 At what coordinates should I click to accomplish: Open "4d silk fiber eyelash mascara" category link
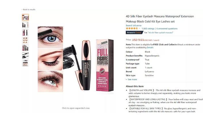click(x=160, y=32)
